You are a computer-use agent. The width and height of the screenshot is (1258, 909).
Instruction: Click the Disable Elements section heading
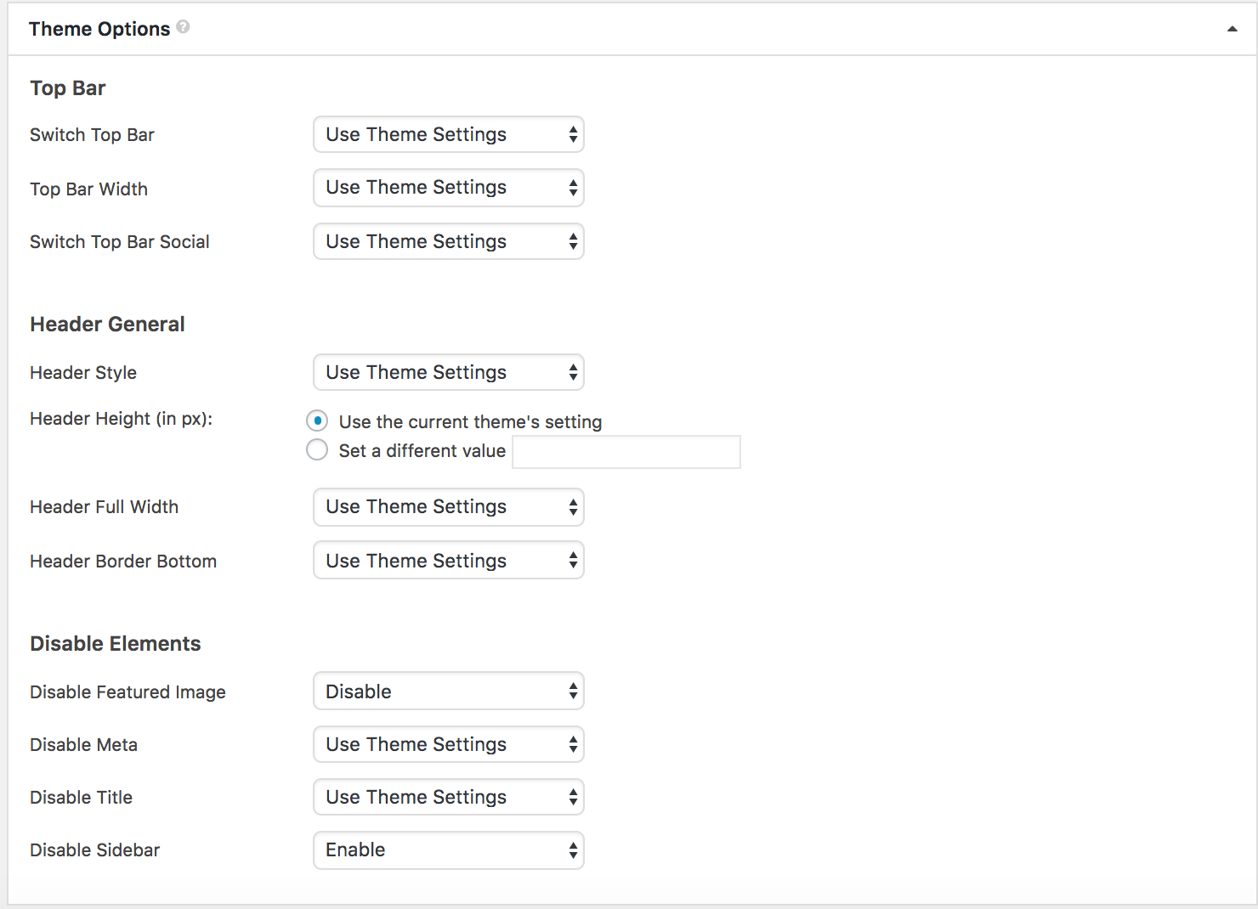pyautogui.click(x=116, y=644)
